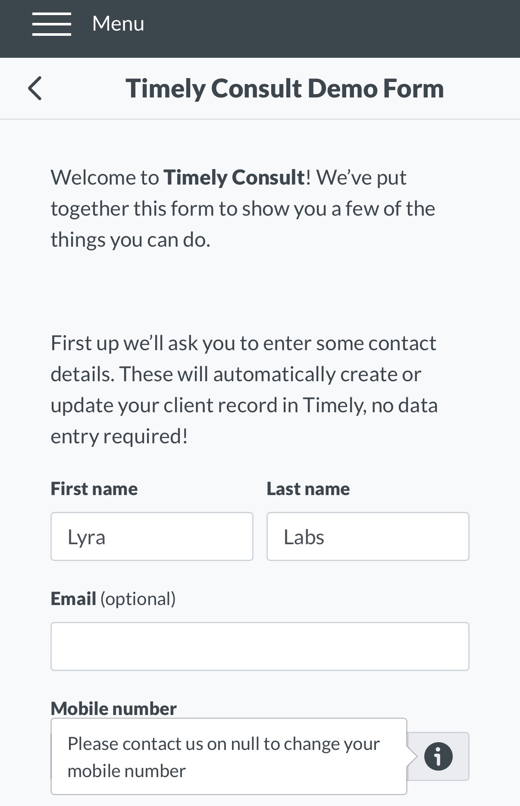The width and height of the screenshot is (520, 806).
Task: Click the "First name" label
Action: [x=94, y=489]
